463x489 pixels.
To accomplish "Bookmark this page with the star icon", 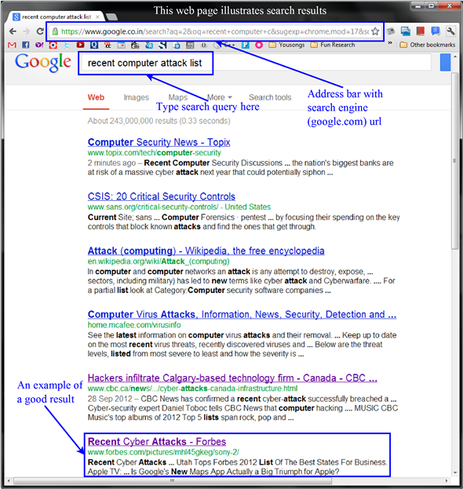I will coord(375,31).
